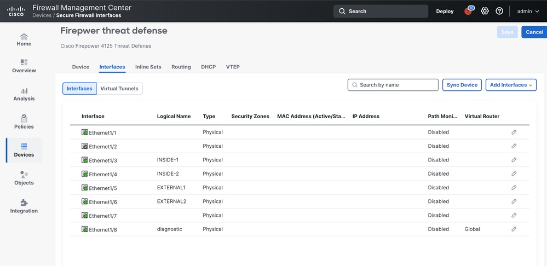Edit Ethernet1/8 with its pencil icon
Screen dimensions: 547x266
coord(514,229)
